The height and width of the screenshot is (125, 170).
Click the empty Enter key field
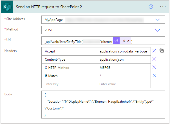[69, 84]
